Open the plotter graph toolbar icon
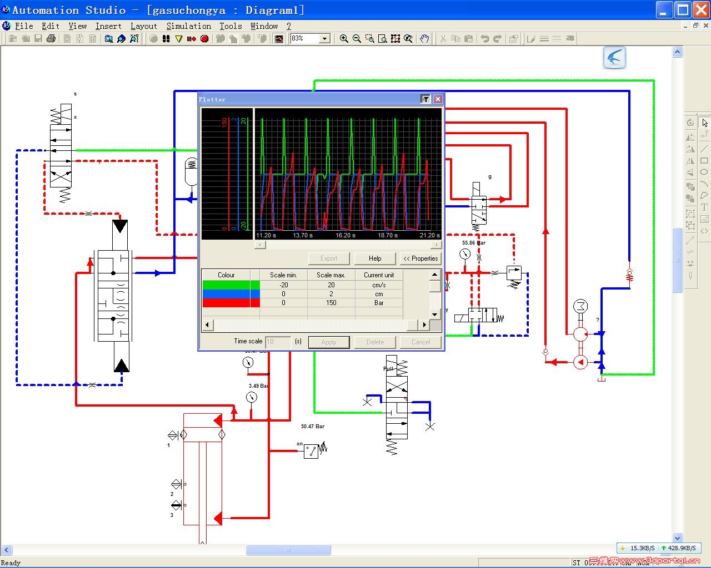Screen dimensions: 711x568 [279, 39]
